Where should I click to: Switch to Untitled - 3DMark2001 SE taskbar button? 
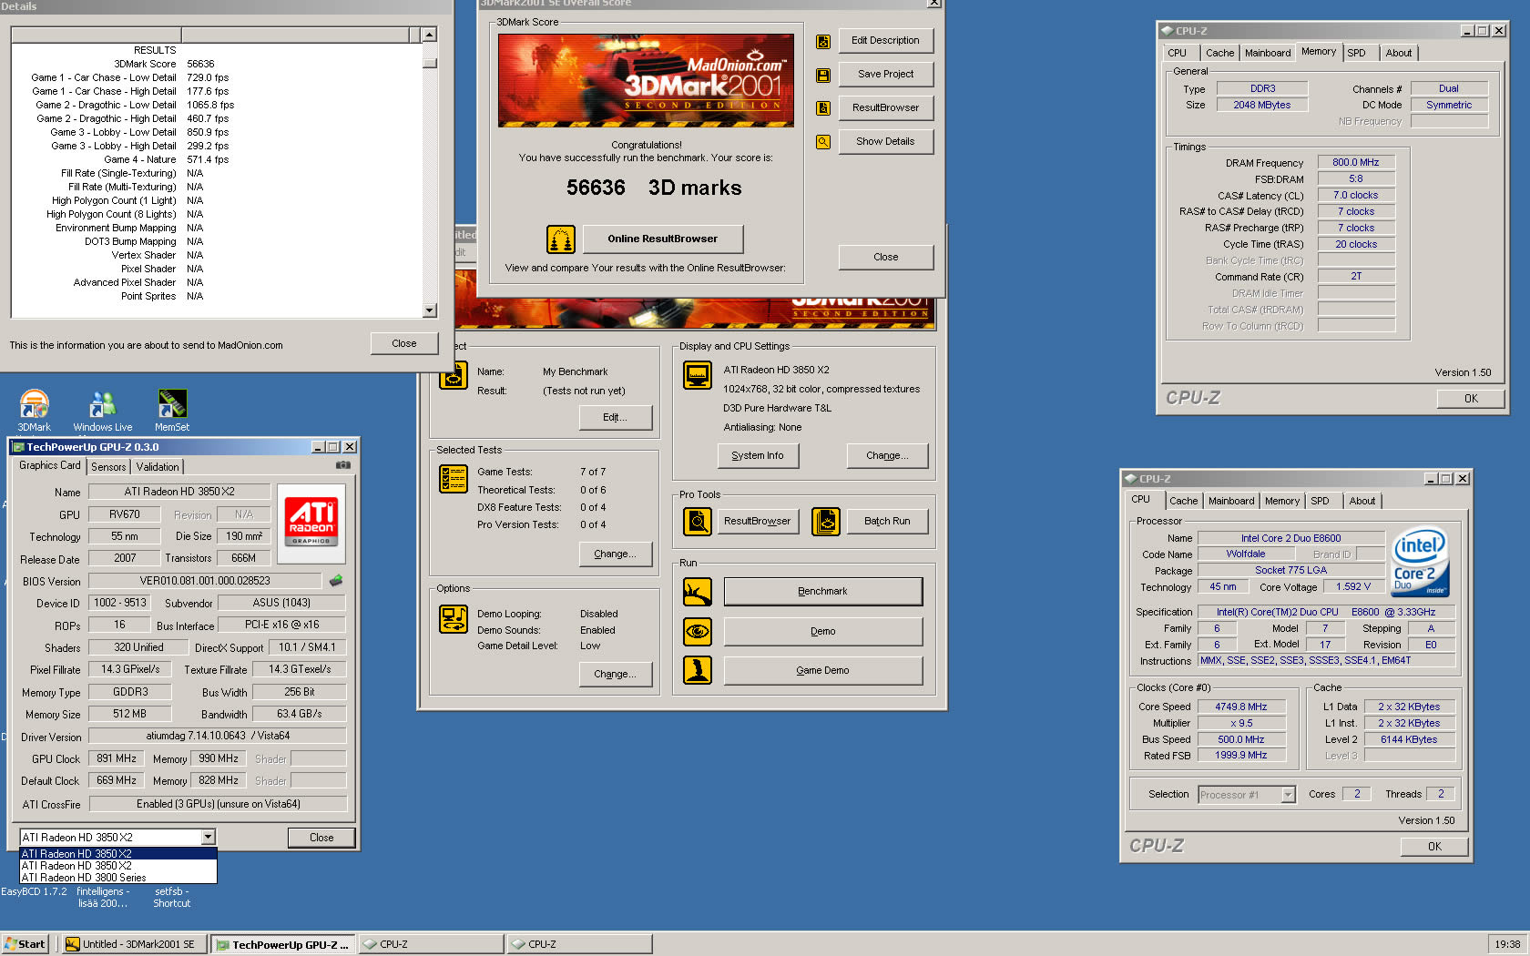pos(134,944)
